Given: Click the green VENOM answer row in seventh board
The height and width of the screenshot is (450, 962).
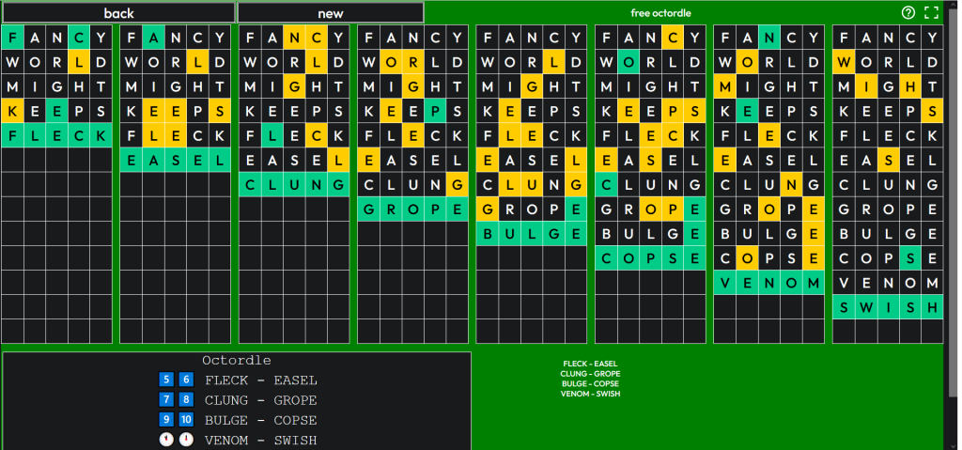Looking at the screenshot, I should pyautogui.click(x=768, y=283).
